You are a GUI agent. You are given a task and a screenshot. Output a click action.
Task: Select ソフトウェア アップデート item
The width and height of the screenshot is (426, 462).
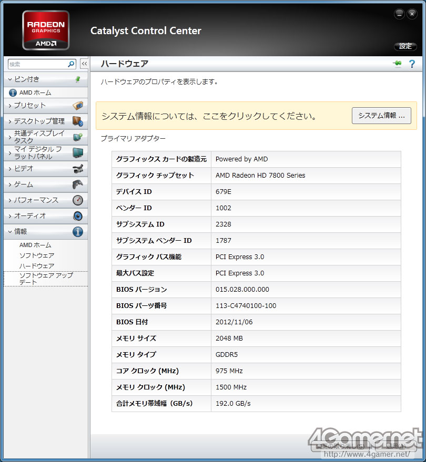click(46, 279)
